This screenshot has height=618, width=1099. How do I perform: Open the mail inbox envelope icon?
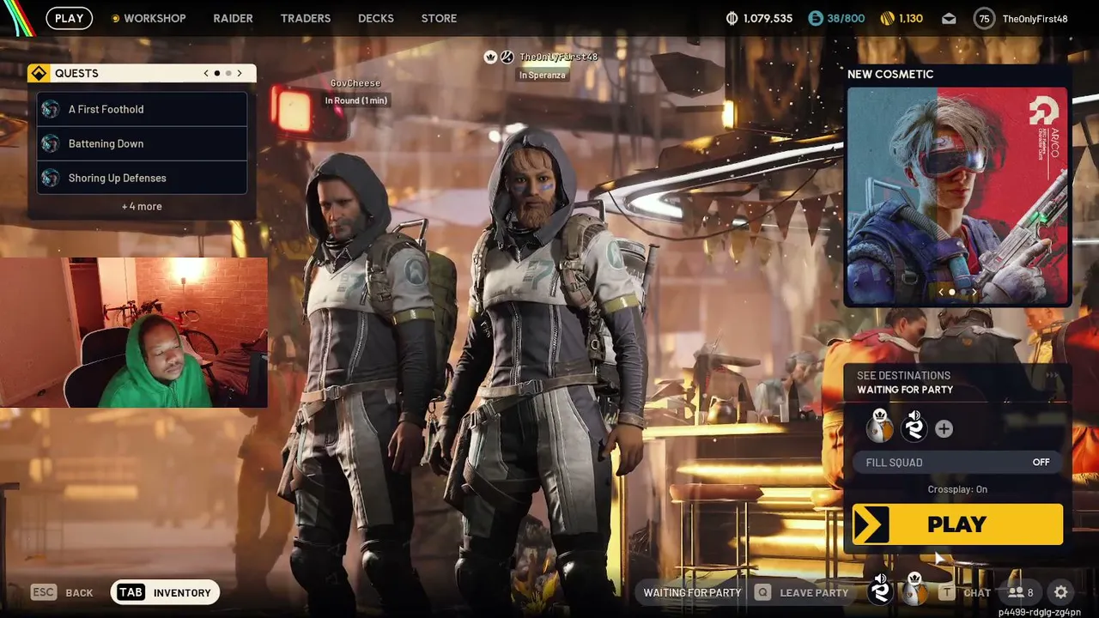pyautogui.click(x=949, y=18)
